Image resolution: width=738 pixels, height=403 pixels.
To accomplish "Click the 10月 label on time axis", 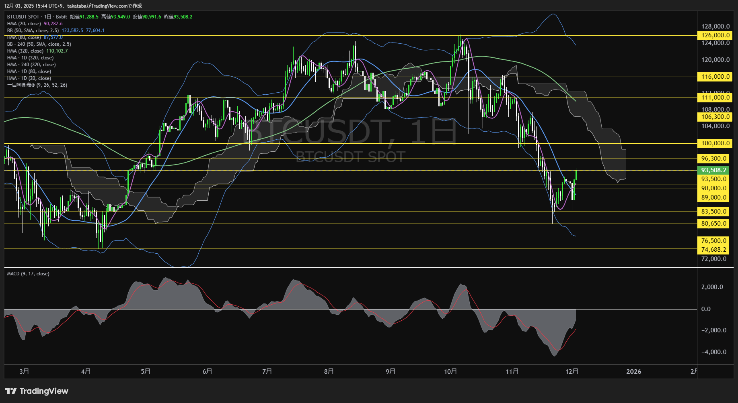I will point(450,372).
